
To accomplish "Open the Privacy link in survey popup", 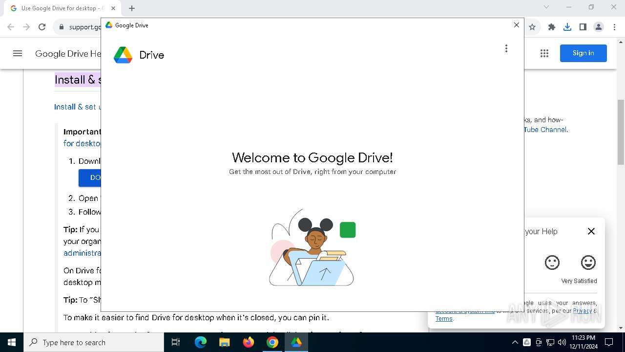I will (582, 310).
